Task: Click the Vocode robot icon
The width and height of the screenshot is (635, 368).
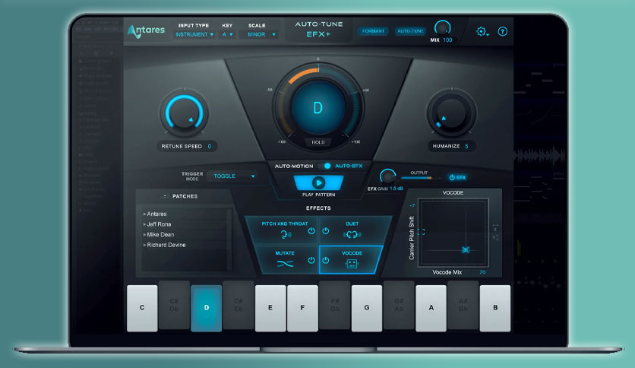Action: [352, 264]
